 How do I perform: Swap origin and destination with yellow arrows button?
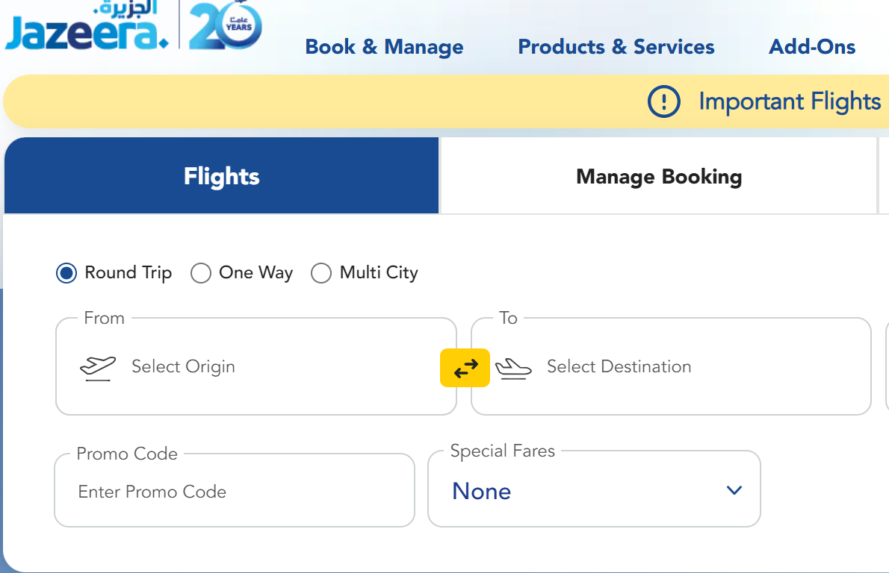(465, 368)
